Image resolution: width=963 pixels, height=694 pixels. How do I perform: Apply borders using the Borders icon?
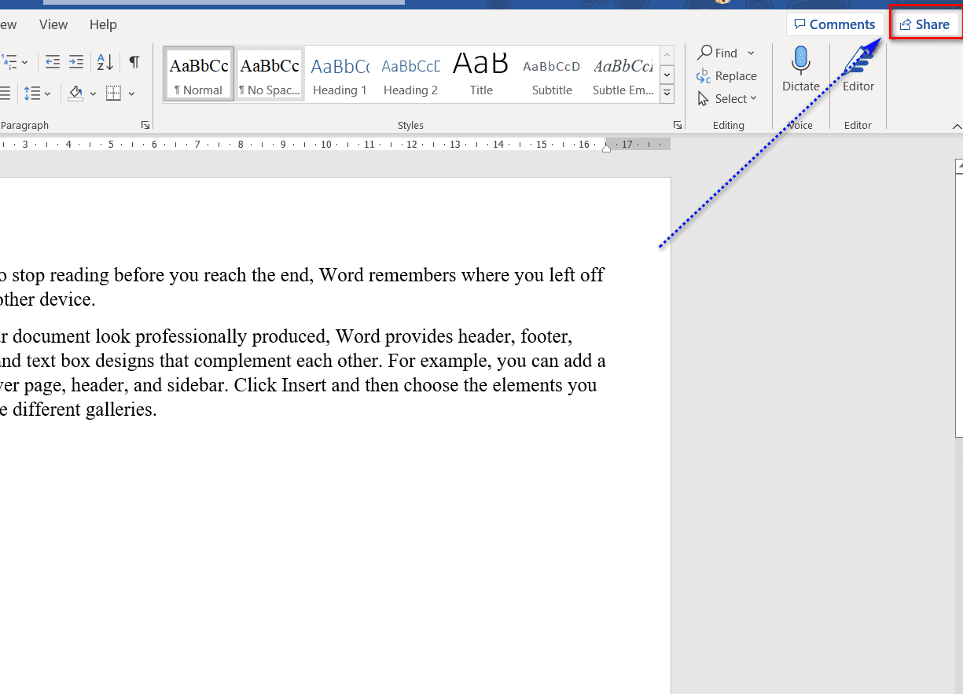click(x=113, y=94)
